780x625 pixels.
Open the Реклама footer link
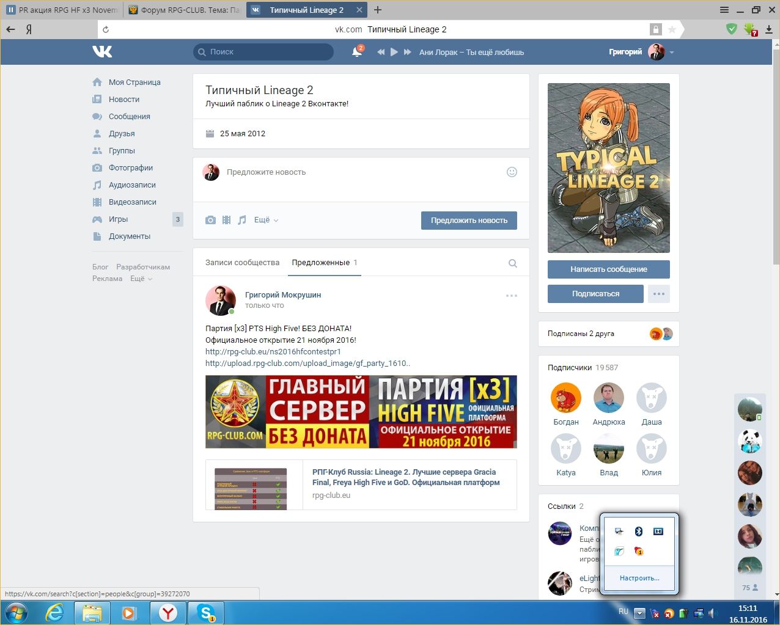[108, 279]
